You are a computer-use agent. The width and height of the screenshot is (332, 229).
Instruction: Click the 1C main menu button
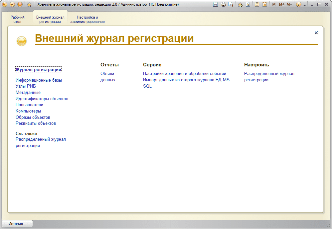click(4, 4)
